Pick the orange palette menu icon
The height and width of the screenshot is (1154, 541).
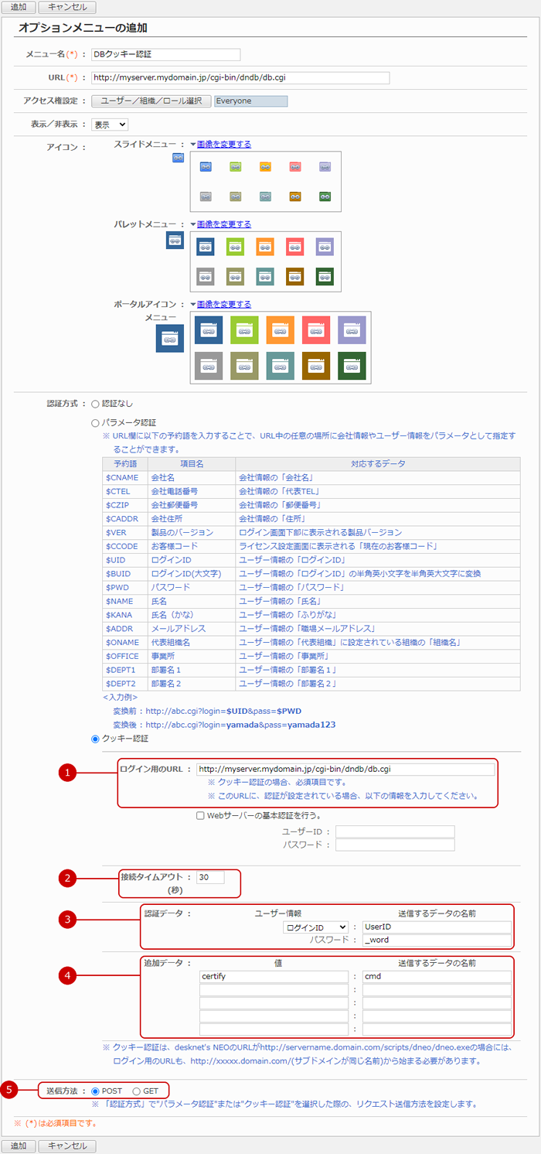[x=265, y=247]
